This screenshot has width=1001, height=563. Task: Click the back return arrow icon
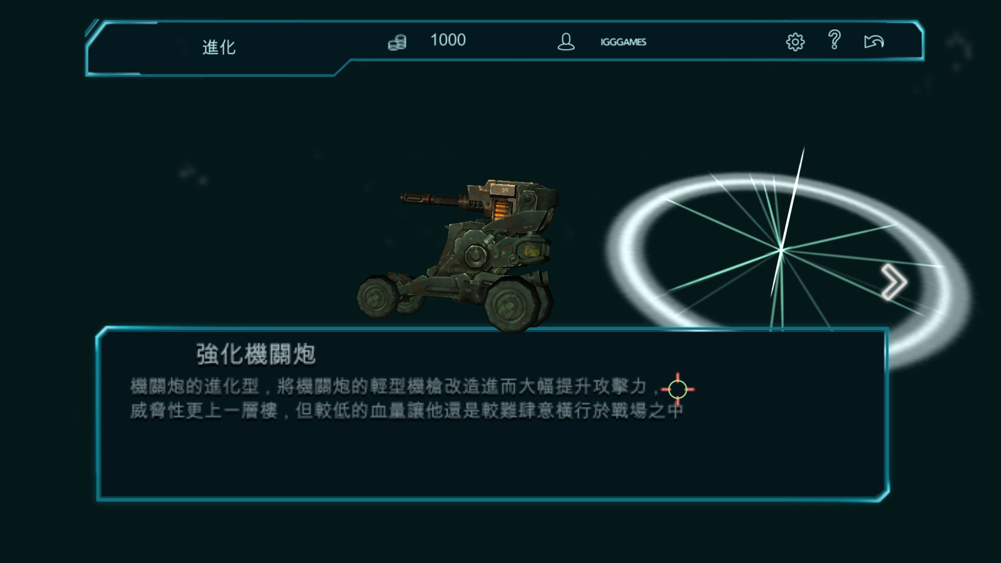coord(874,41)
